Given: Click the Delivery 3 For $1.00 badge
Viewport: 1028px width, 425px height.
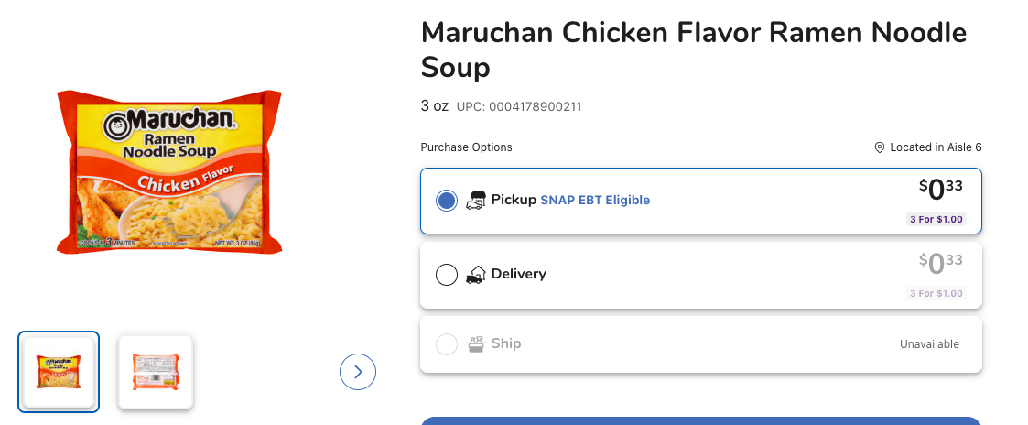Looking at the screenshot, I should pos(936,293).
